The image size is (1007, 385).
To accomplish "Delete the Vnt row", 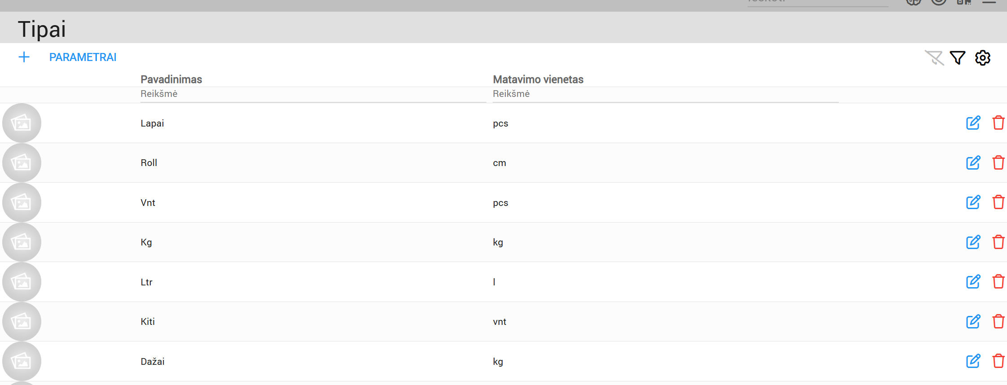I will tap(998, 202).
